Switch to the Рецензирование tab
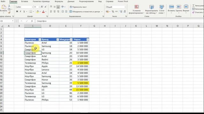This screenshot has width=204, height=114. tap(86, 1)
